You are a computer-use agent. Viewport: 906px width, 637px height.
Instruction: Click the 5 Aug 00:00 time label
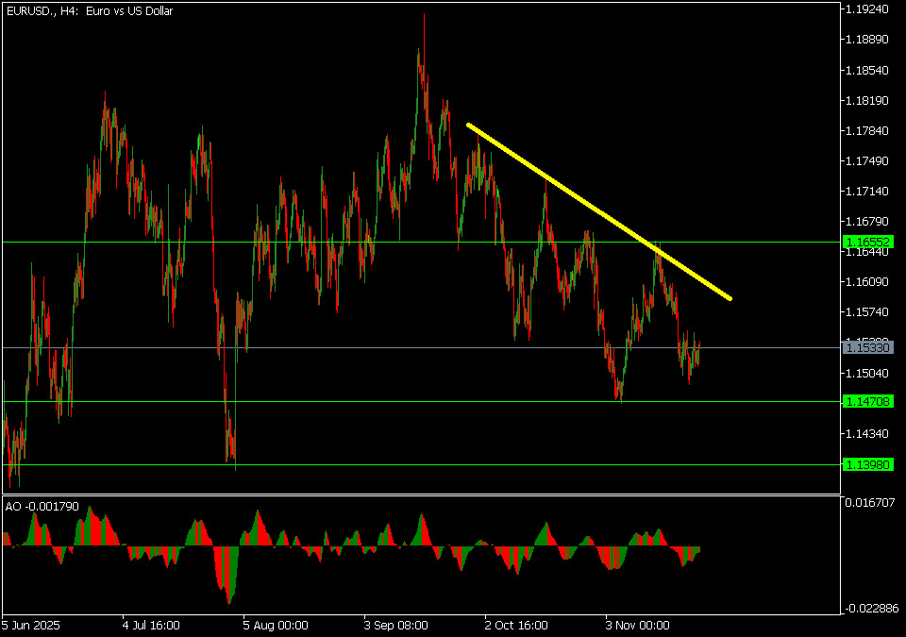click(275, 625)
